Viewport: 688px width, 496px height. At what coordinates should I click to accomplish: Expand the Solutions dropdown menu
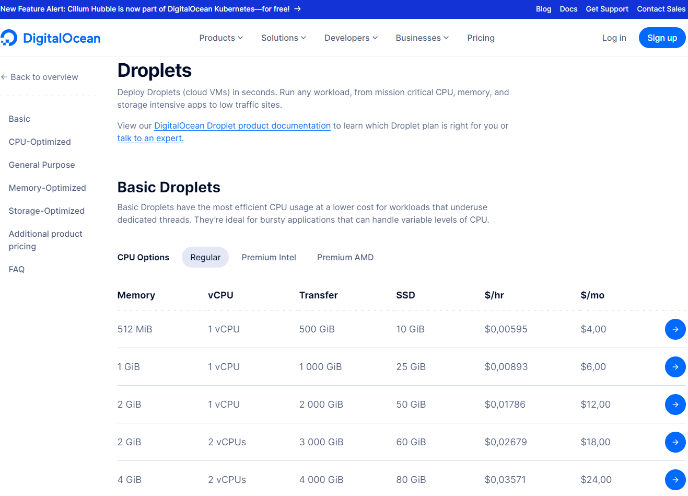284,38
